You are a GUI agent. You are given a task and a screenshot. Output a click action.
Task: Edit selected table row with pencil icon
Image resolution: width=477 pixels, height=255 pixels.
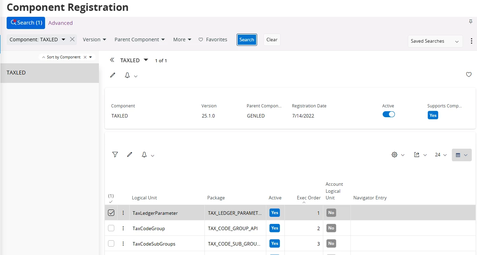tap(130, 155)
